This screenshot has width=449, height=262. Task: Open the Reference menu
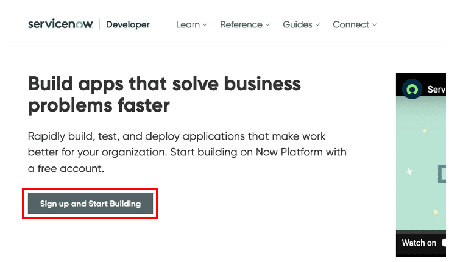[x=245, y=24]
